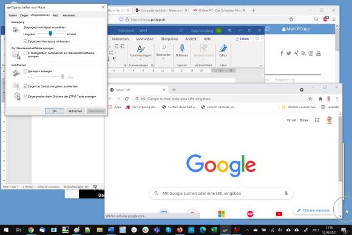352x235 pixels.
Task: Switch to the Hardware tab
Action: pyautogui.click(x=69, y=15)
